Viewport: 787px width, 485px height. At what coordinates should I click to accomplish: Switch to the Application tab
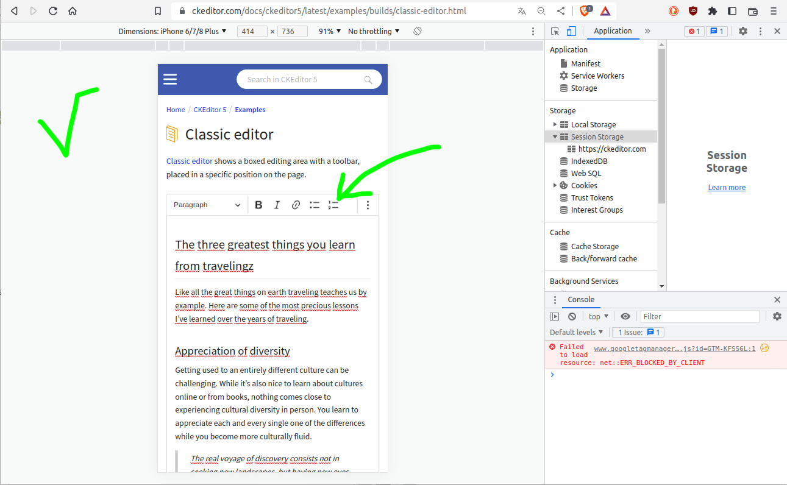pyautogui.click(x=613, y=31)
